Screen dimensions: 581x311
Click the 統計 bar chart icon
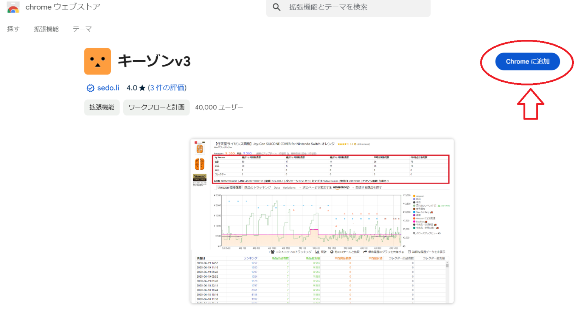point(317,252)
